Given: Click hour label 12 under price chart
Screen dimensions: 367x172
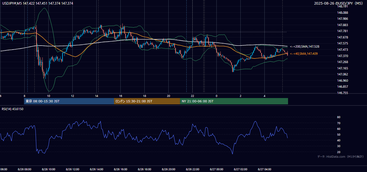Looking at the screenshot, I should coord(73,96).
